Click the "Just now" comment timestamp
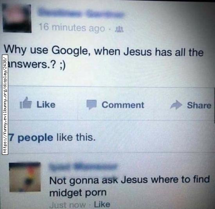 click(68, 205)
